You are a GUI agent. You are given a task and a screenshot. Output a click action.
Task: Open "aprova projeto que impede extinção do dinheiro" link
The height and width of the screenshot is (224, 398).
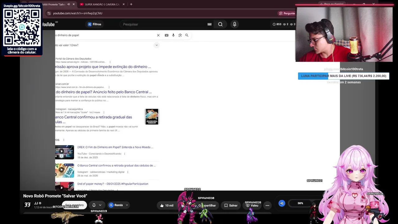coord(103,67)
